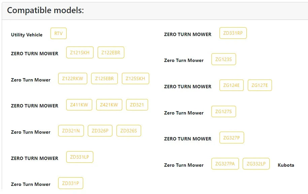Click the Z125EBR model tag
This screenshot has height=194, width=308.
104,78
